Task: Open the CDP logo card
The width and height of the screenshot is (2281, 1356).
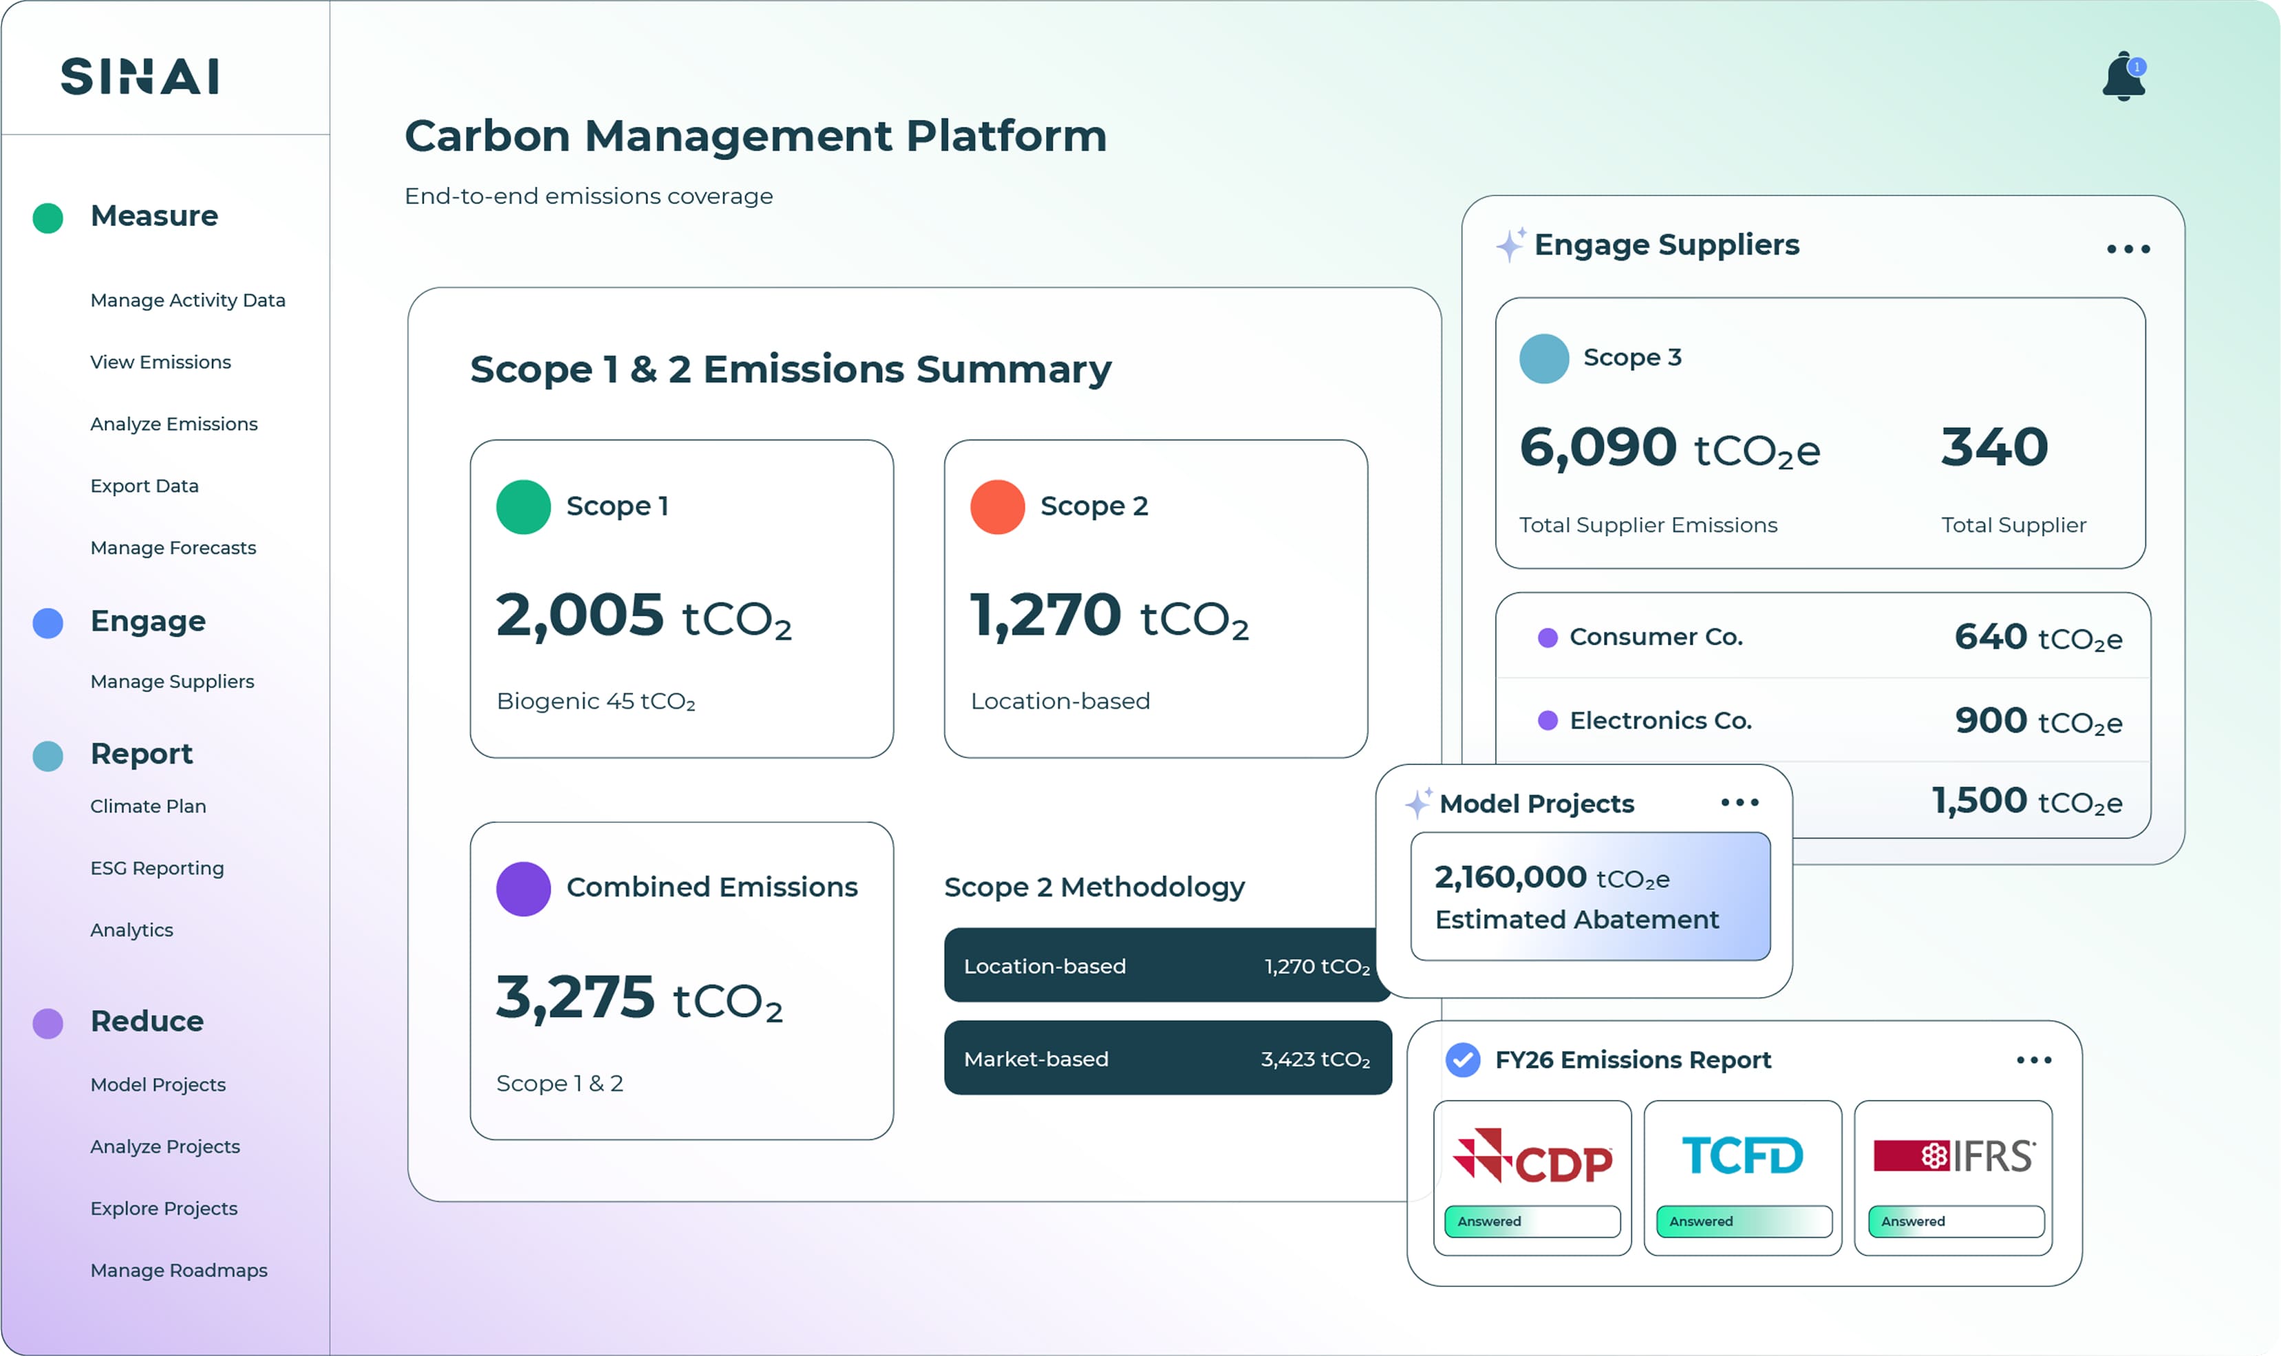Action: [x=1532, y=1178]
